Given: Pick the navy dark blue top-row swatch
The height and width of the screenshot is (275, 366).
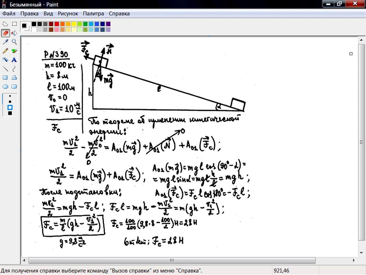Looking at the screenshot, I should coord(103,24).
